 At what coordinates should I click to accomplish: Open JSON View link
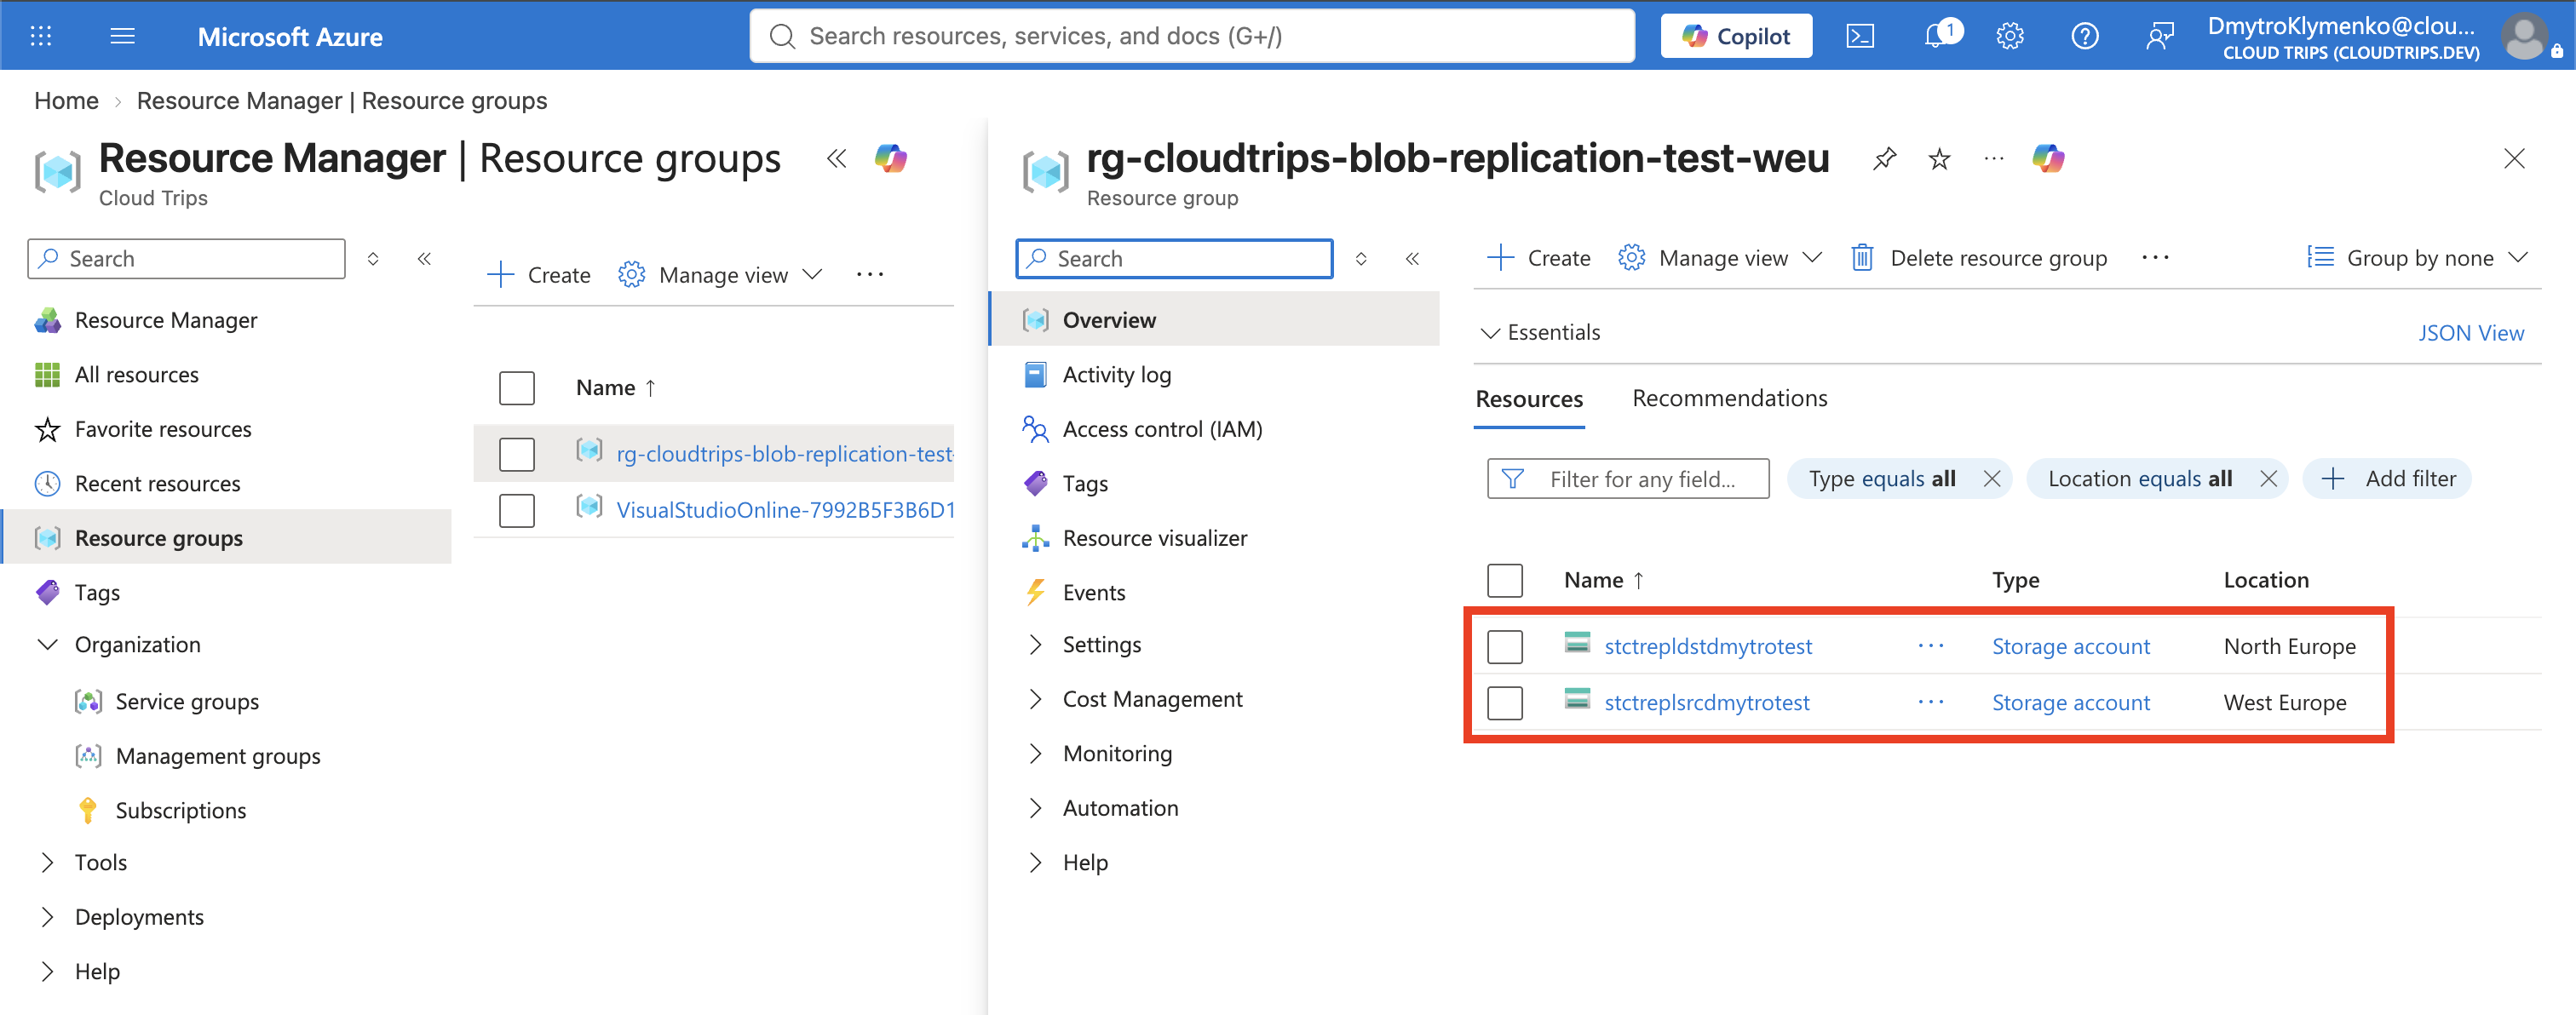pyautogui.click(x=2470, y=333)
